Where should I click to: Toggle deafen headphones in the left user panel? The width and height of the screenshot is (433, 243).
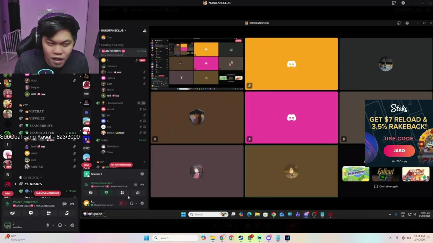[x=60, y=225]
